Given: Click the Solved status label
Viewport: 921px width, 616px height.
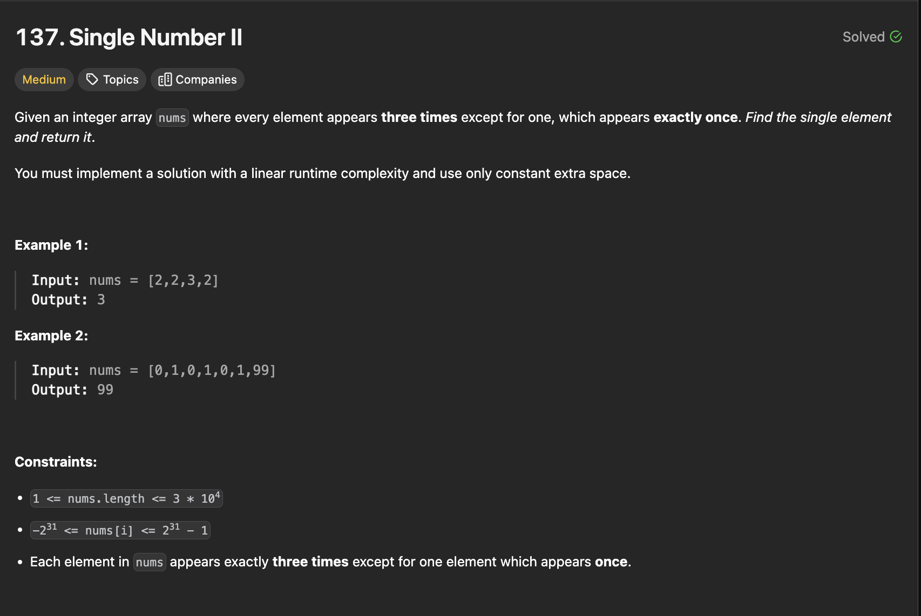Looking at the screenshot, I should 864,37.
